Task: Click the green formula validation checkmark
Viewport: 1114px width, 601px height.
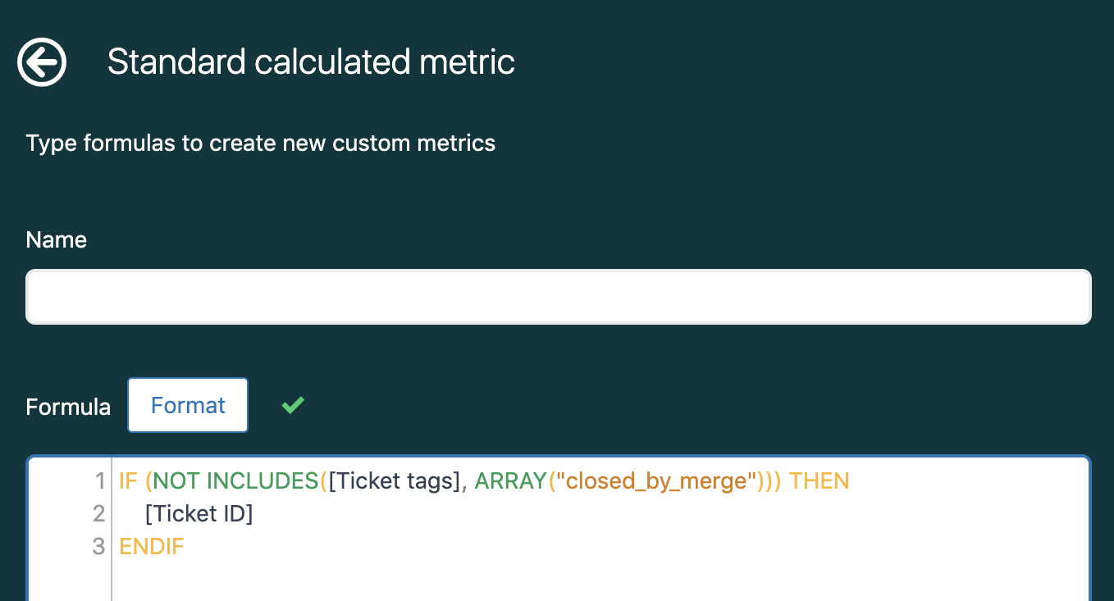Action: coord(293,404)
